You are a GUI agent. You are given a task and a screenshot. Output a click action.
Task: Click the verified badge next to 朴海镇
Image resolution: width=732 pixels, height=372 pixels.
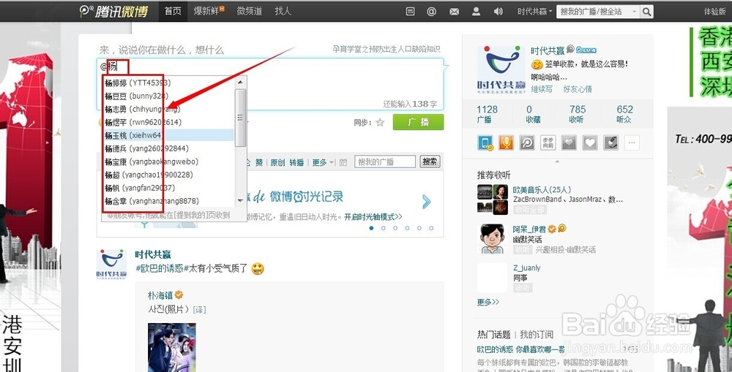(179, 295)
